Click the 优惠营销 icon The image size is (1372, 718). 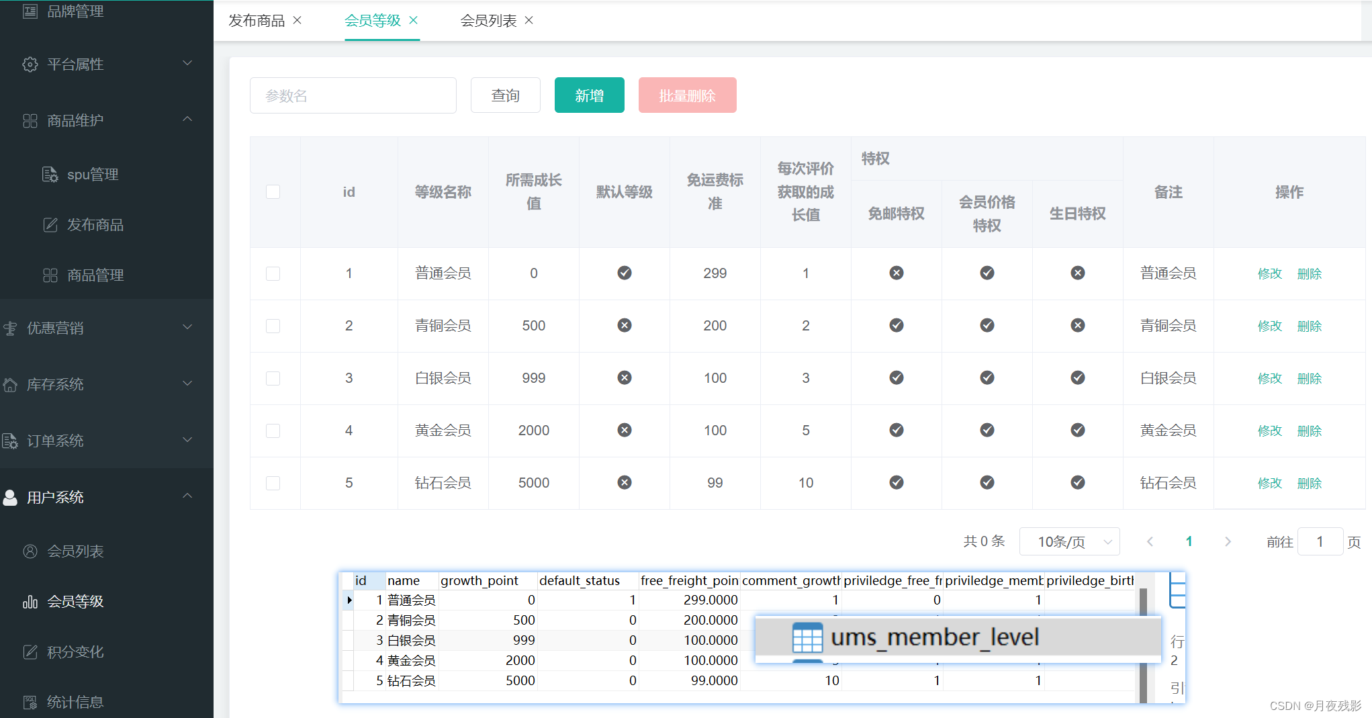pyautogui.click(x=10, y=328)
